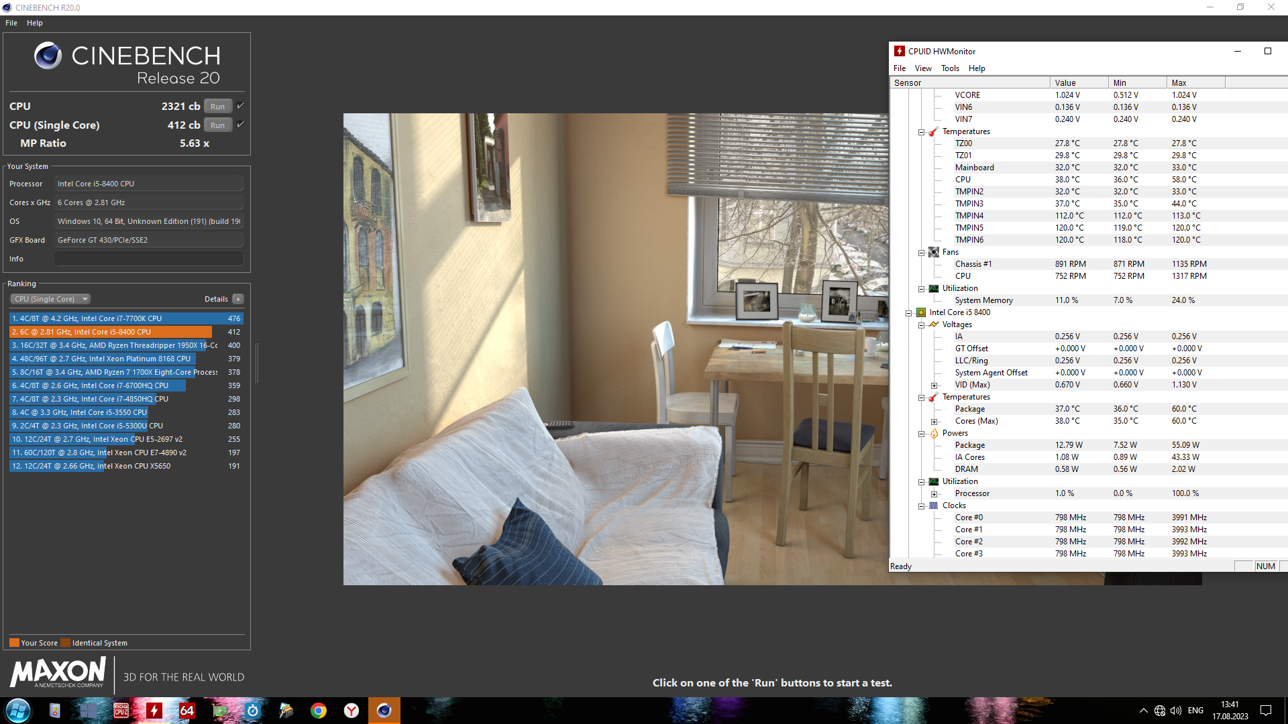Open the notification center icon

(1266, 711)
